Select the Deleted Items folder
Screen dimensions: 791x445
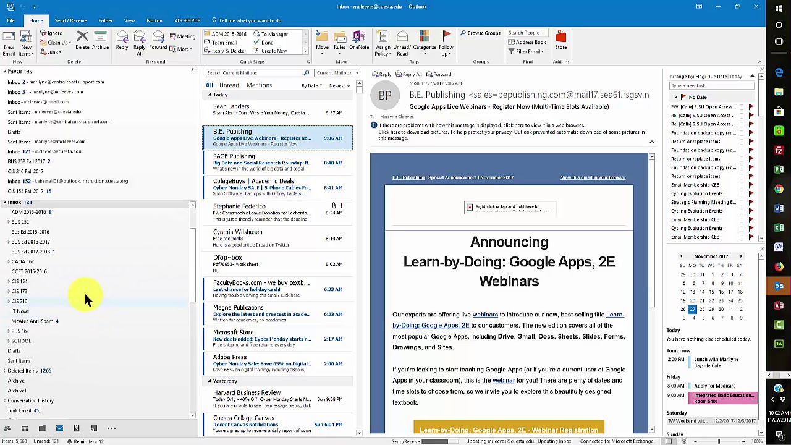29,371
